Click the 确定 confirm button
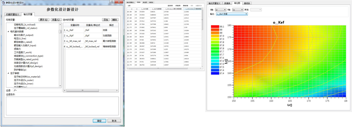 [99, 121]
